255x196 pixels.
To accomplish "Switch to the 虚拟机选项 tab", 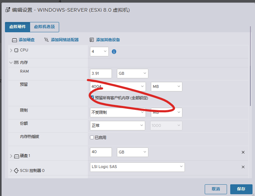I will 45,27.
